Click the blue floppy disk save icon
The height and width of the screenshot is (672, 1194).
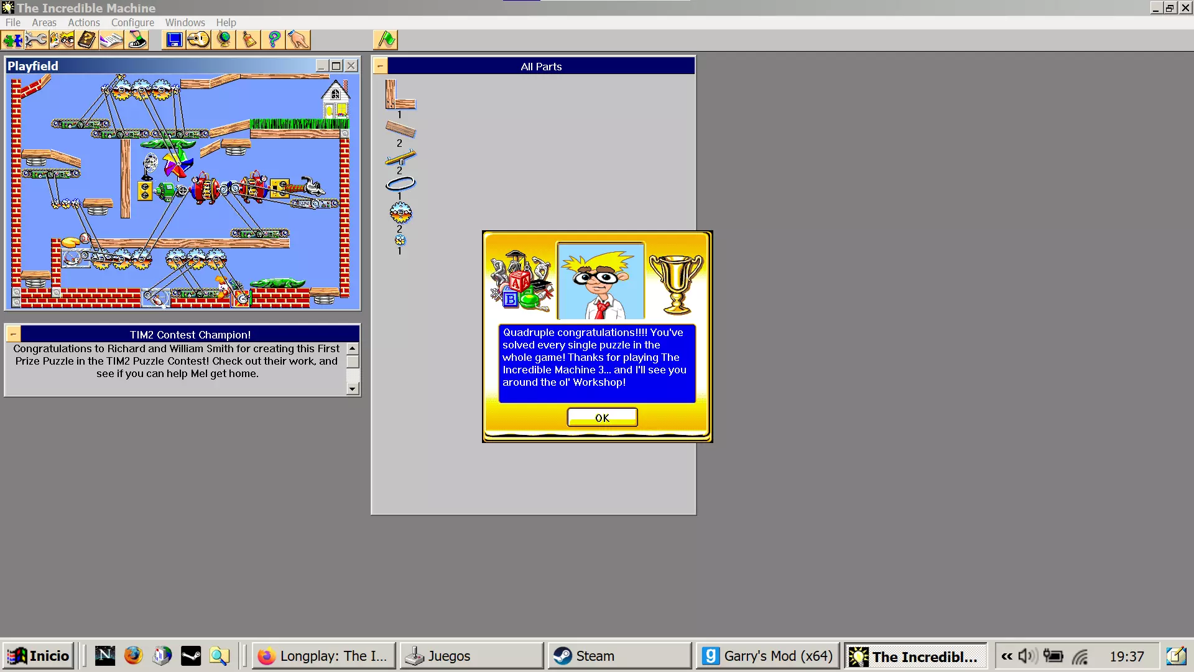coord(174,40)
